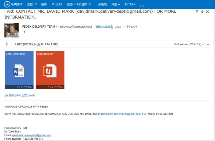Open the アクティブ ビュー link
The width and height of the screenshot is (215, 141).
[197, 44]
